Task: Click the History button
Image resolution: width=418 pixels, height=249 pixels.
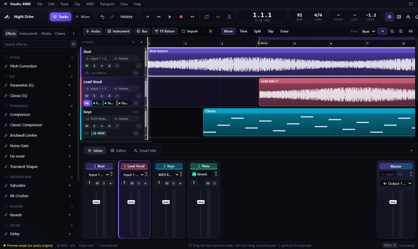Action: (127, 17)
